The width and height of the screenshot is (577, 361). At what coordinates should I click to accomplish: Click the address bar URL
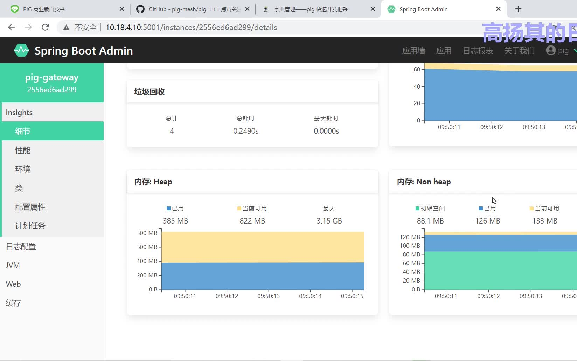tap(191, 27)
